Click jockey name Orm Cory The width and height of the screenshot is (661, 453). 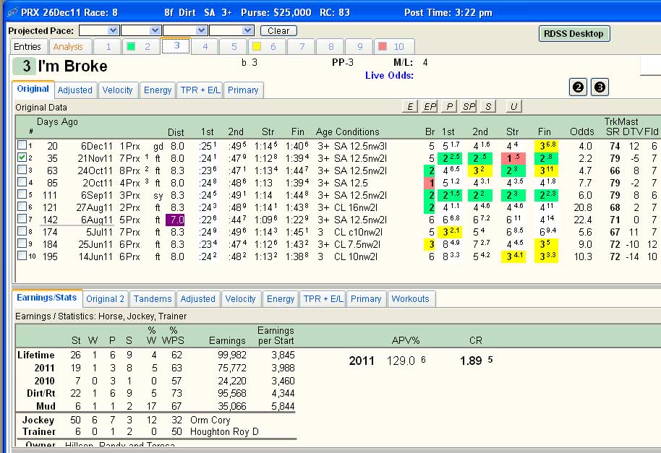pyautogui.click(x=210, y=420)
